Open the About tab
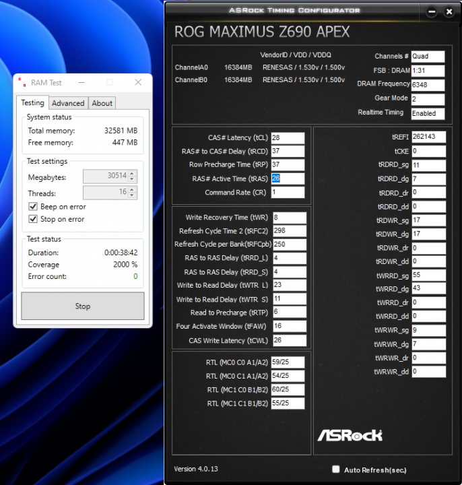Viewport: 462px width, 485px height. pyautogui.click(x=102, y=103)
